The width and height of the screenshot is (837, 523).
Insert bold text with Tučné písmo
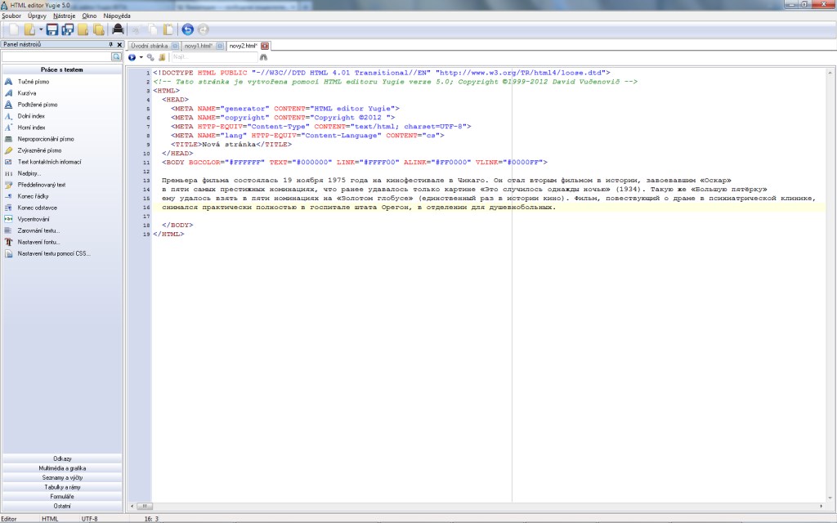[32, 82]
